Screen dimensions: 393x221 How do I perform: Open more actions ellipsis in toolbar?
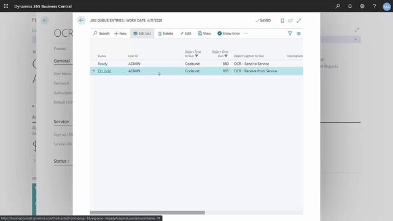tap(246, 33)
